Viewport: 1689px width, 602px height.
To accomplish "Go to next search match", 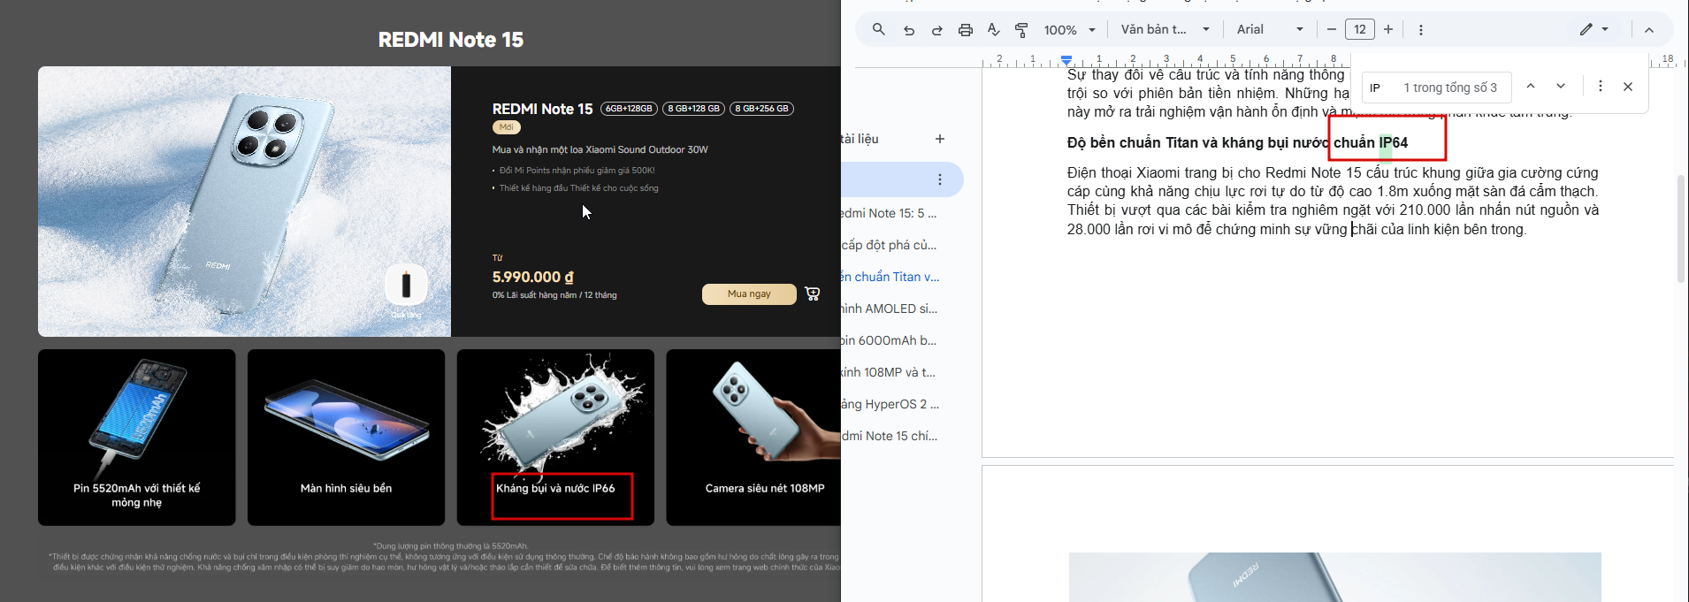I will (x=1561, y=87).
